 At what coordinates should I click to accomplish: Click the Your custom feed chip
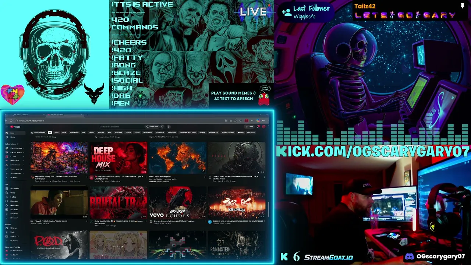pos(39,132)
